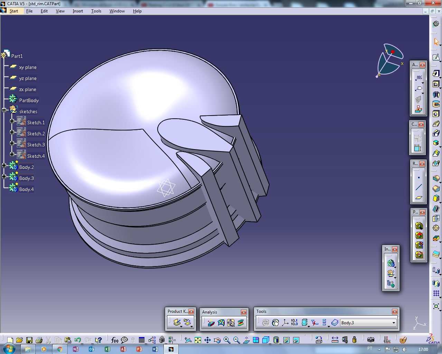
Task: Click the 3D compass at top right
Action: point(390,60)
